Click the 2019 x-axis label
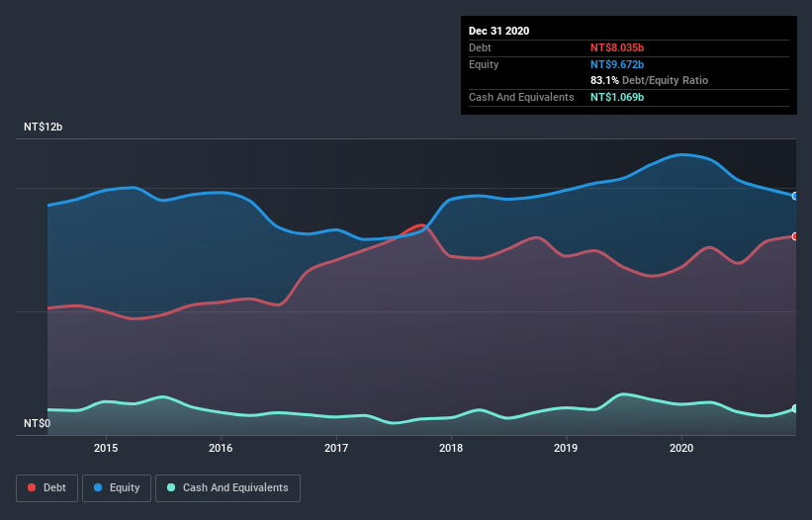The image size is (812, 520). click(x=566, y=448)
